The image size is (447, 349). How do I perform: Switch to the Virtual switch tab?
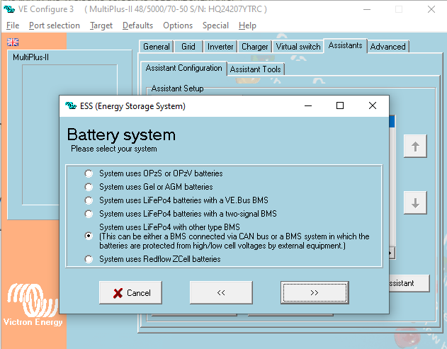pos(298,47)
